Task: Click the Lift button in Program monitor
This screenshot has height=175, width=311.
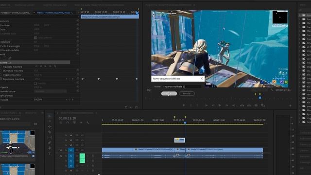Action: [x=242, y=105]
